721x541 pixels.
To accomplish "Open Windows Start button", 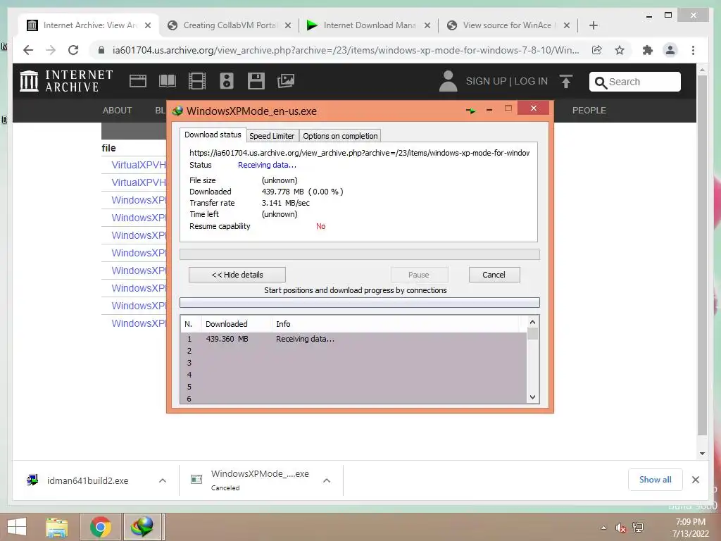I will [x=17, y=527].
